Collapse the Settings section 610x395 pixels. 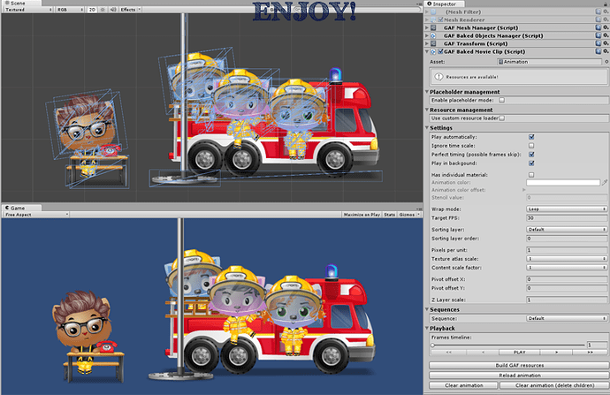click(427, 127)
